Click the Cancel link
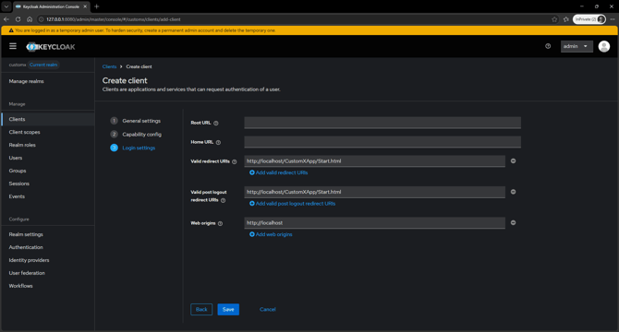 [268, 310]
